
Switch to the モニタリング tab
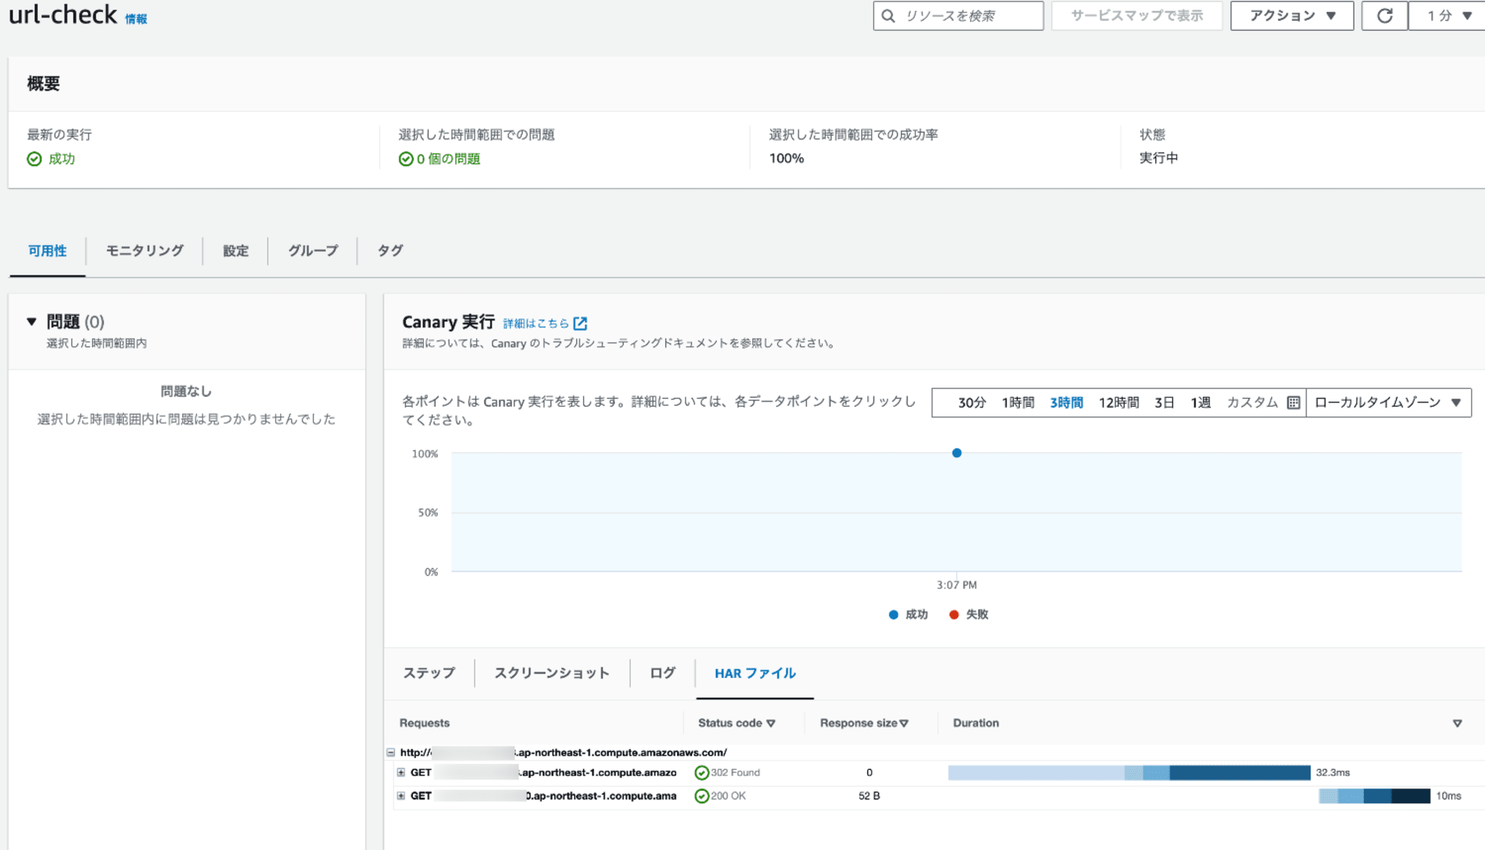(x=145, y=251)
